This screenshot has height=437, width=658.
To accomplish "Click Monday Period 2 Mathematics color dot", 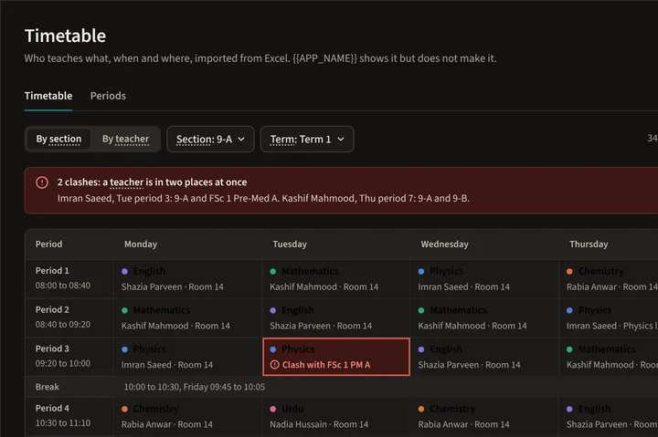I will pos(124,310).
